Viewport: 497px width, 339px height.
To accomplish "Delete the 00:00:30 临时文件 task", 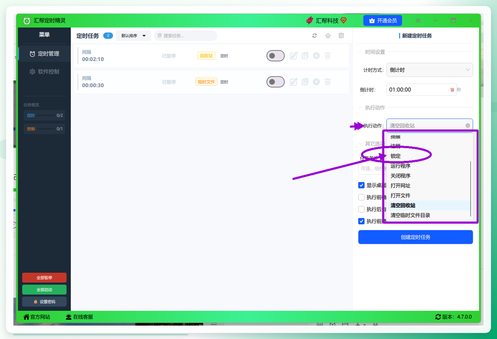I will 328,82.
